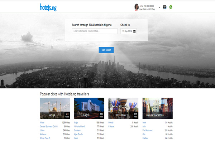
Task: Open the check-in calendar icon
Action: [x=134, y=31]
